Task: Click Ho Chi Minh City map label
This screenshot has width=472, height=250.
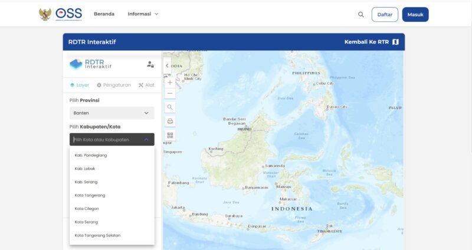Action: [193, 77]
